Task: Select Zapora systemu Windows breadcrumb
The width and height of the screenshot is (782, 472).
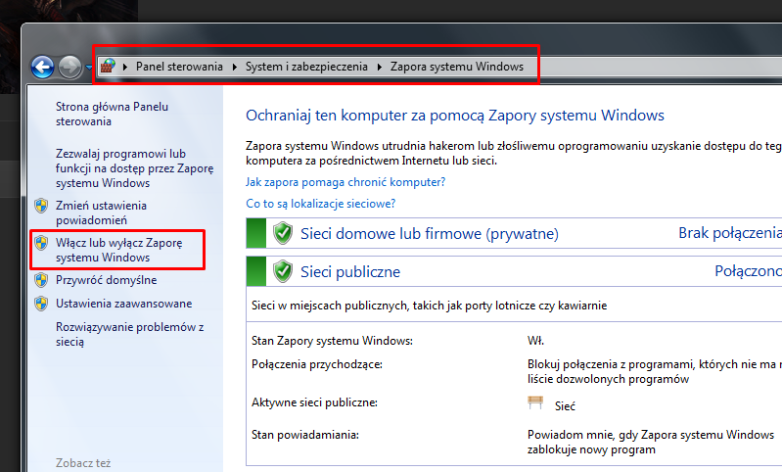Action: (x=457, y=67)
